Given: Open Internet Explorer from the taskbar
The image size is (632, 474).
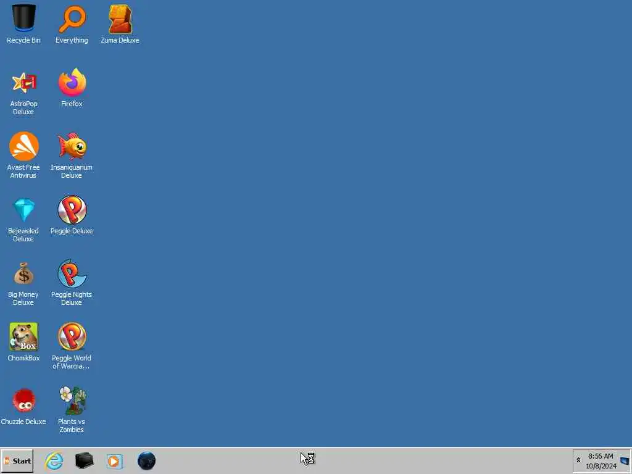Looking at the screenshot, I should point(54,460).
